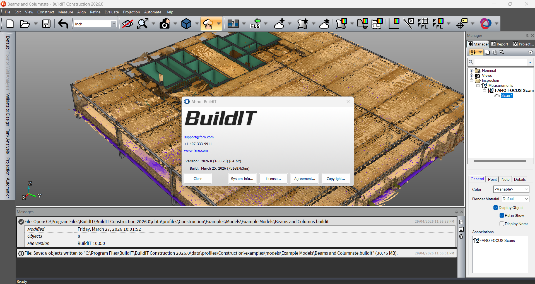Save messages using Messages panel disk icon

coord(461,222)
